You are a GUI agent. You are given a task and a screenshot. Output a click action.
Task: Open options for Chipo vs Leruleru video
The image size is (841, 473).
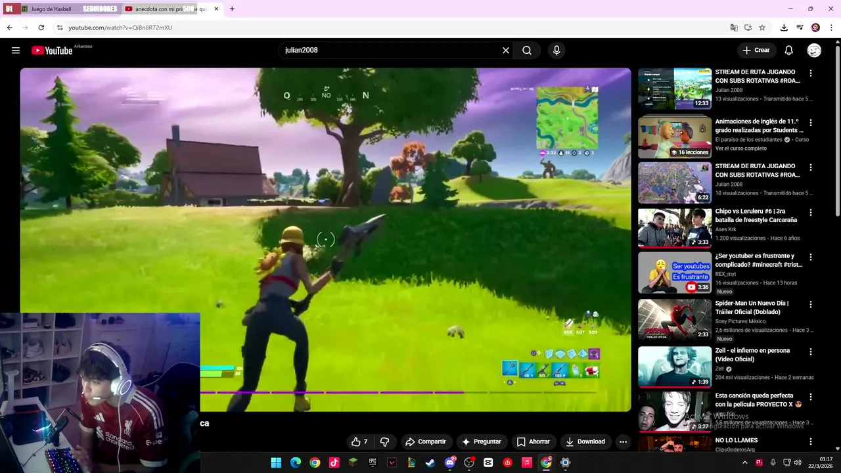click(x=810, y=213)
